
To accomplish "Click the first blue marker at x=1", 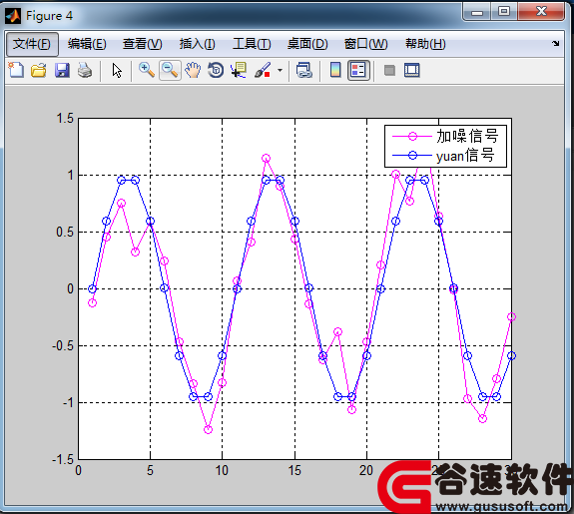I will [93, 288].
